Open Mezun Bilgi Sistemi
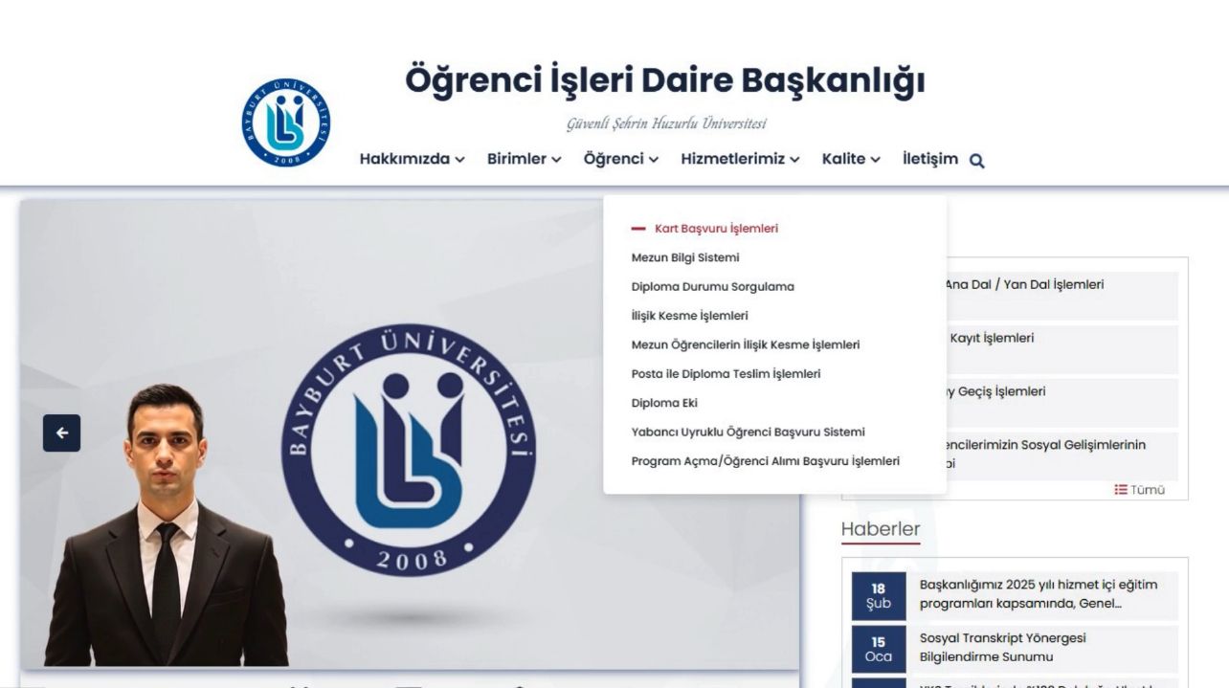The image size is (1229, 688). [685, 257]
